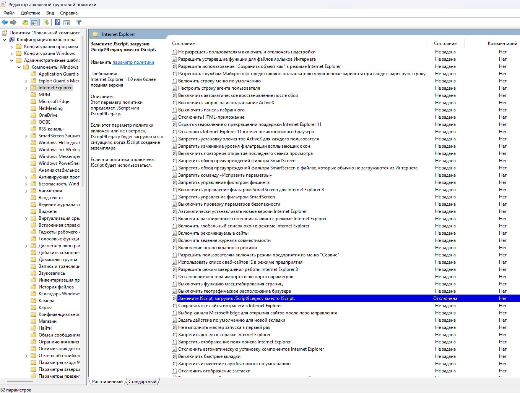Go up one level with folder icon
Image resolution: width=520 pixels, height=393 pixels.
click(25, 23)
